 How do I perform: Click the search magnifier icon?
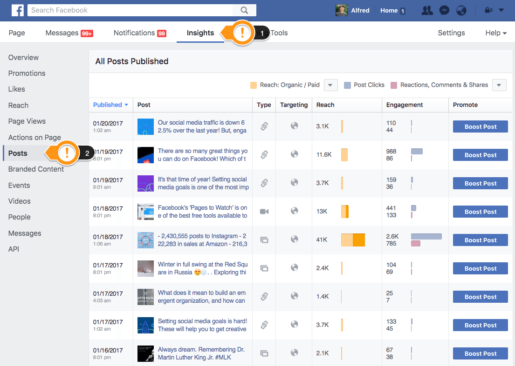(244, 10)
